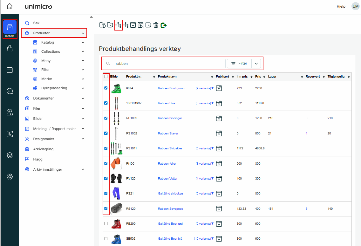Click the product search field containing rabben
The image size is (361, 246).
[164, 64]
